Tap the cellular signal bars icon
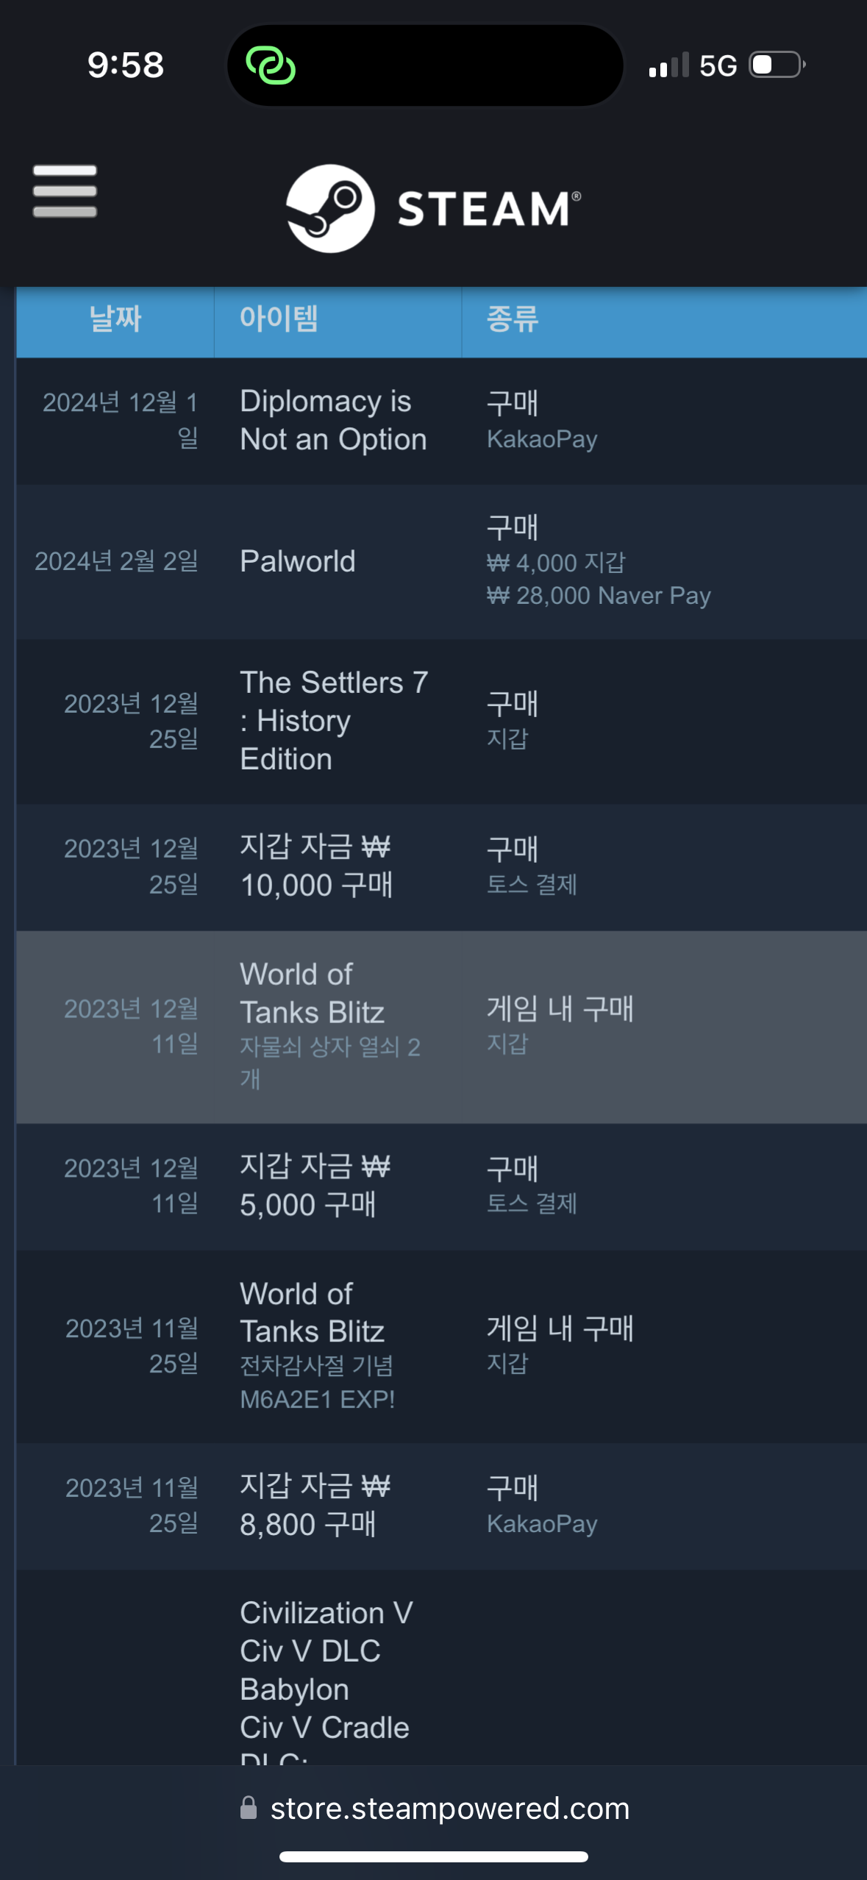The height and width of the screenshot is (1880, 867). click(x=668, y=65)
